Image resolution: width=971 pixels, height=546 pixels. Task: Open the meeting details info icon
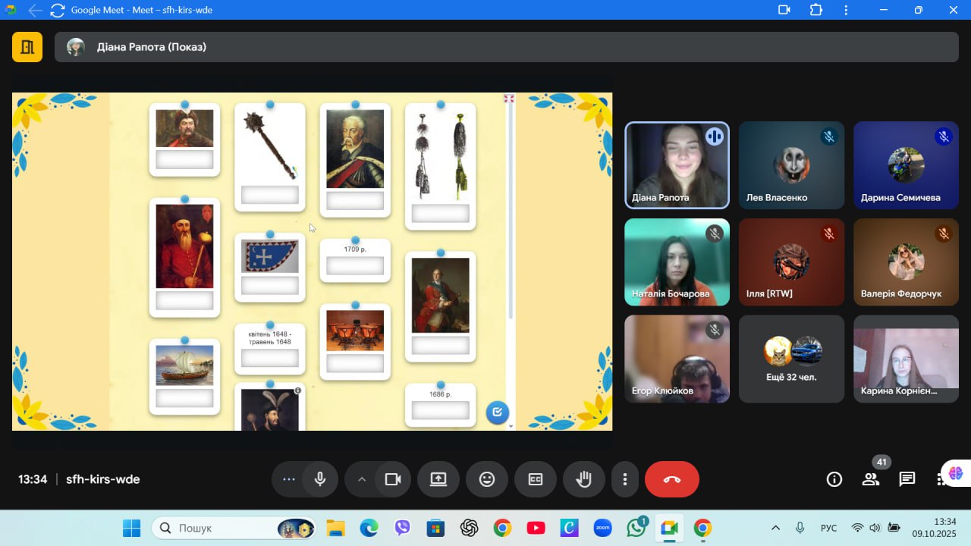point(834,479)
